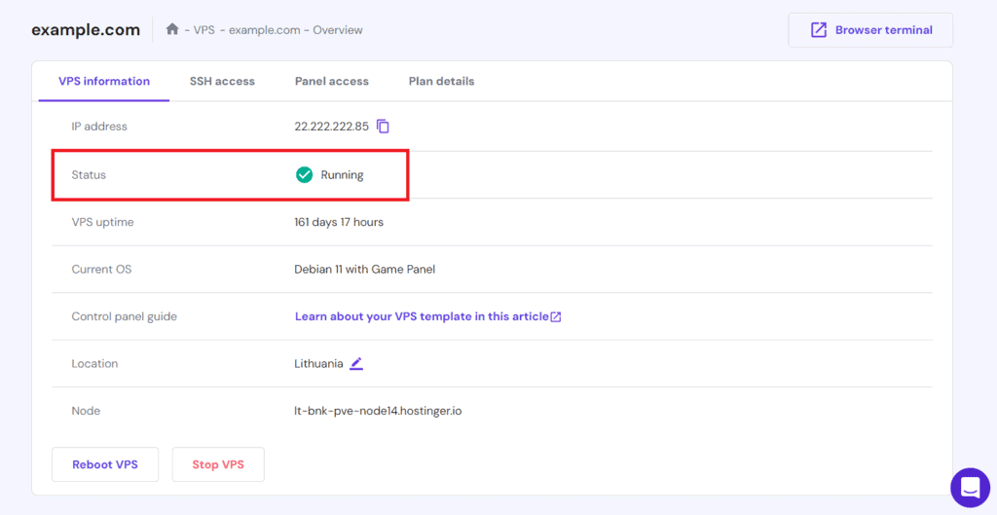The image size is (997, 515).
Task: Edit the Lithuania location using the pencil icon
Action: tap(356, 363)
